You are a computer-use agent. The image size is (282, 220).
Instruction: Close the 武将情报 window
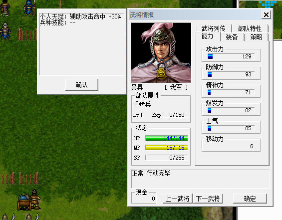[x=266, y=14]
